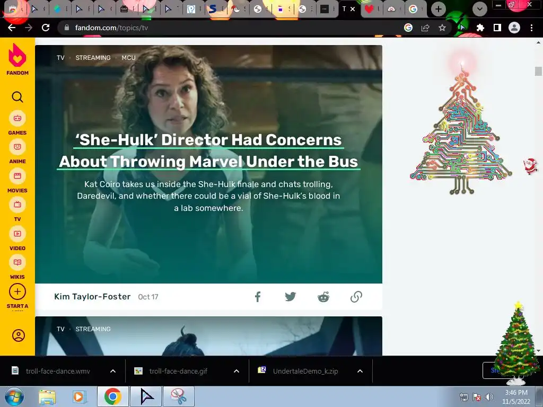Screen dimensions: 543x407
Task: Open Windows Explorer from taskbar
Action: [47, 396]
